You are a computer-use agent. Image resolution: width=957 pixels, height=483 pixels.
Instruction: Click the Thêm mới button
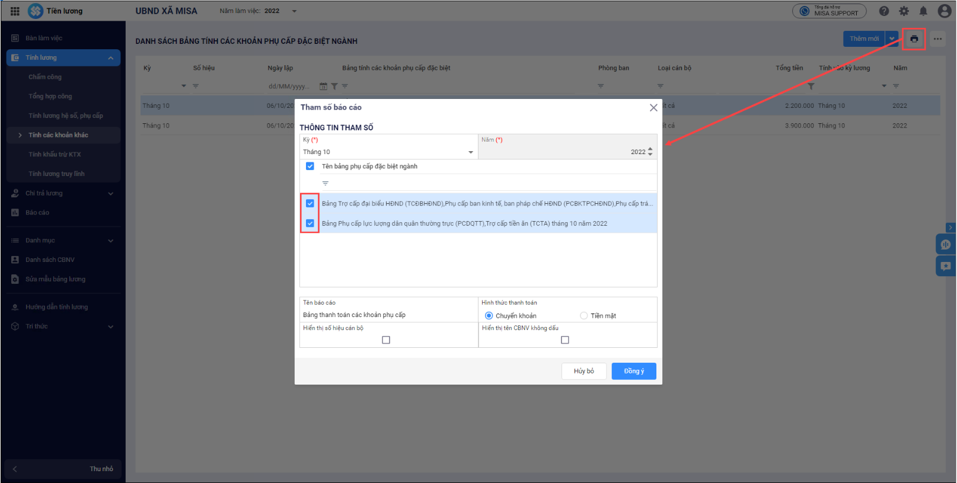[864, 39]
